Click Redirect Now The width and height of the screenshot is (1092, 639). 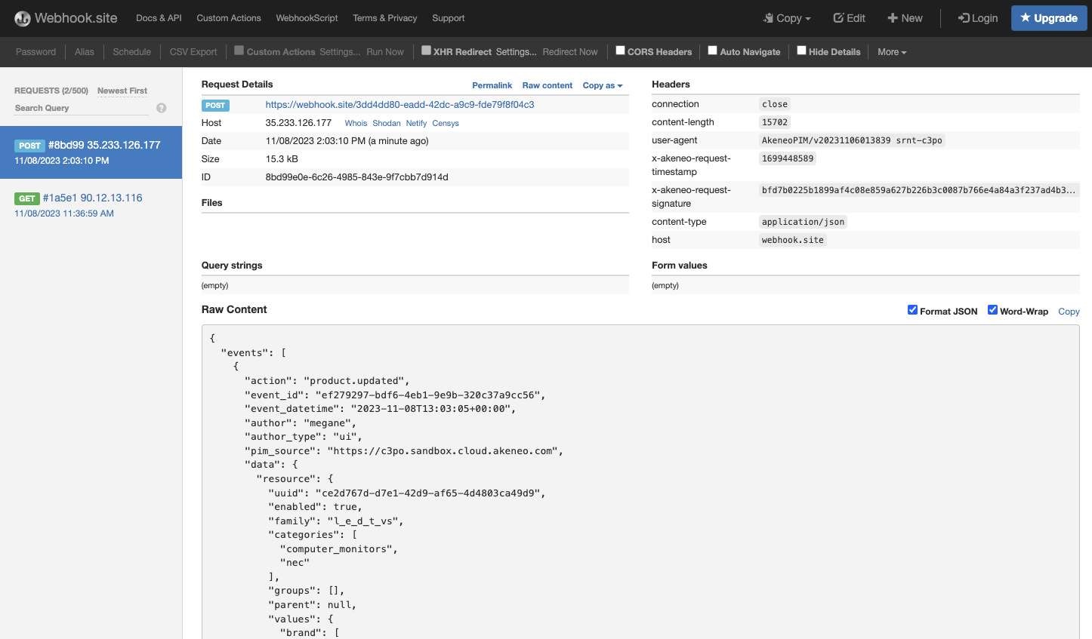(x=570, y=52)
